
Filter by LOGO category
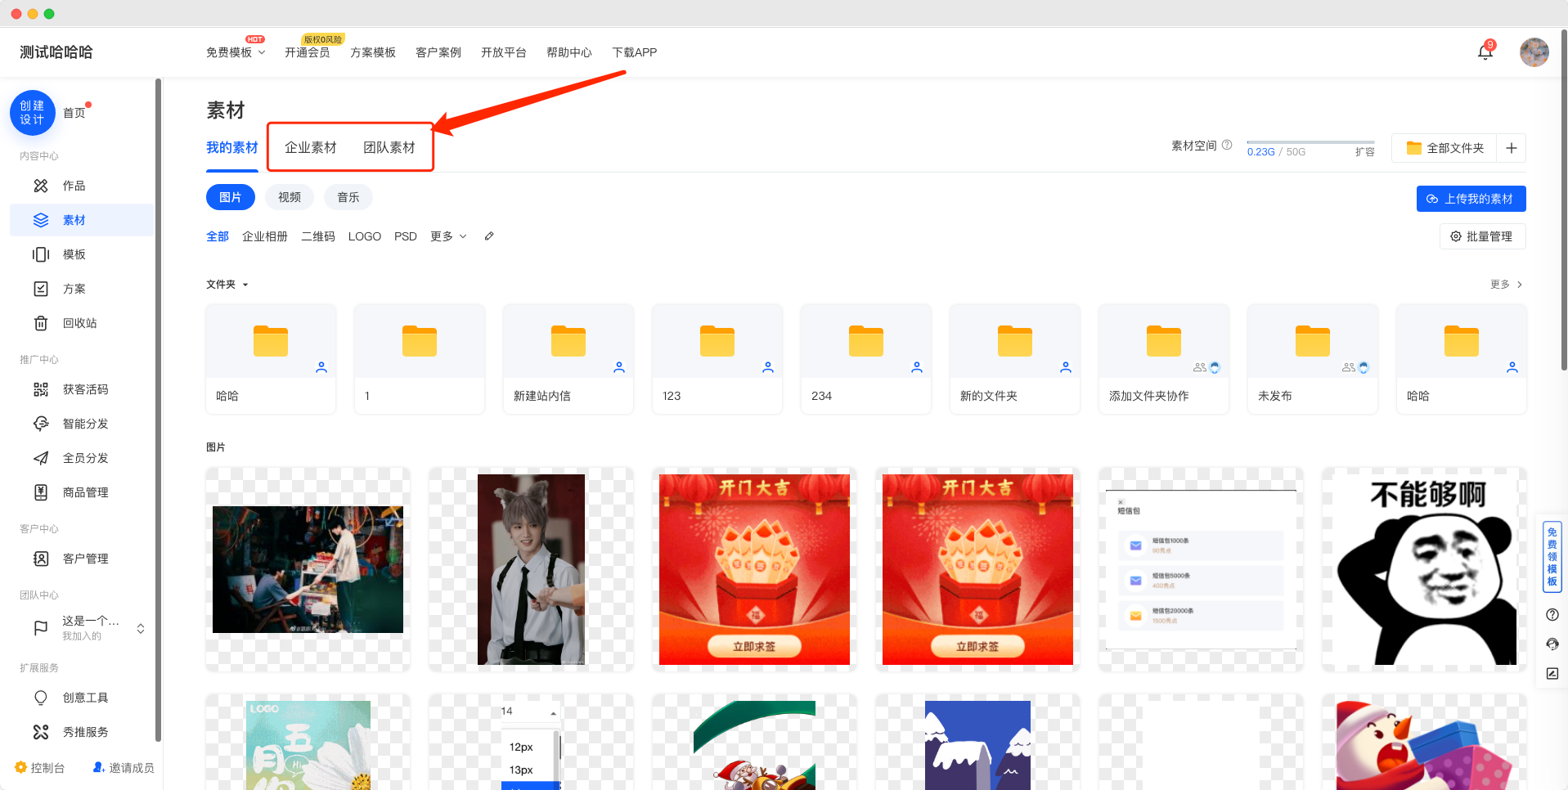365,236
